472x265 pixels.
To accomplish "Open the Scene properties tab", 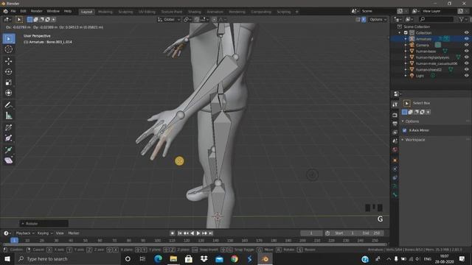I will pos(395,141).
